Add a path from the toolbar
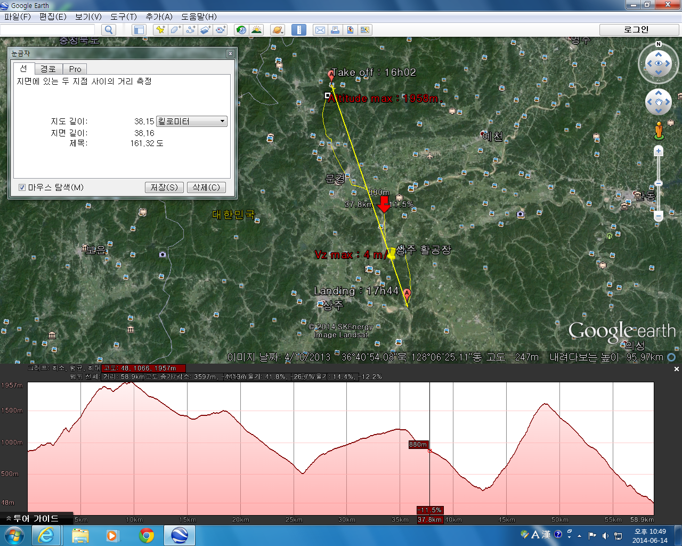 (190, 30)
